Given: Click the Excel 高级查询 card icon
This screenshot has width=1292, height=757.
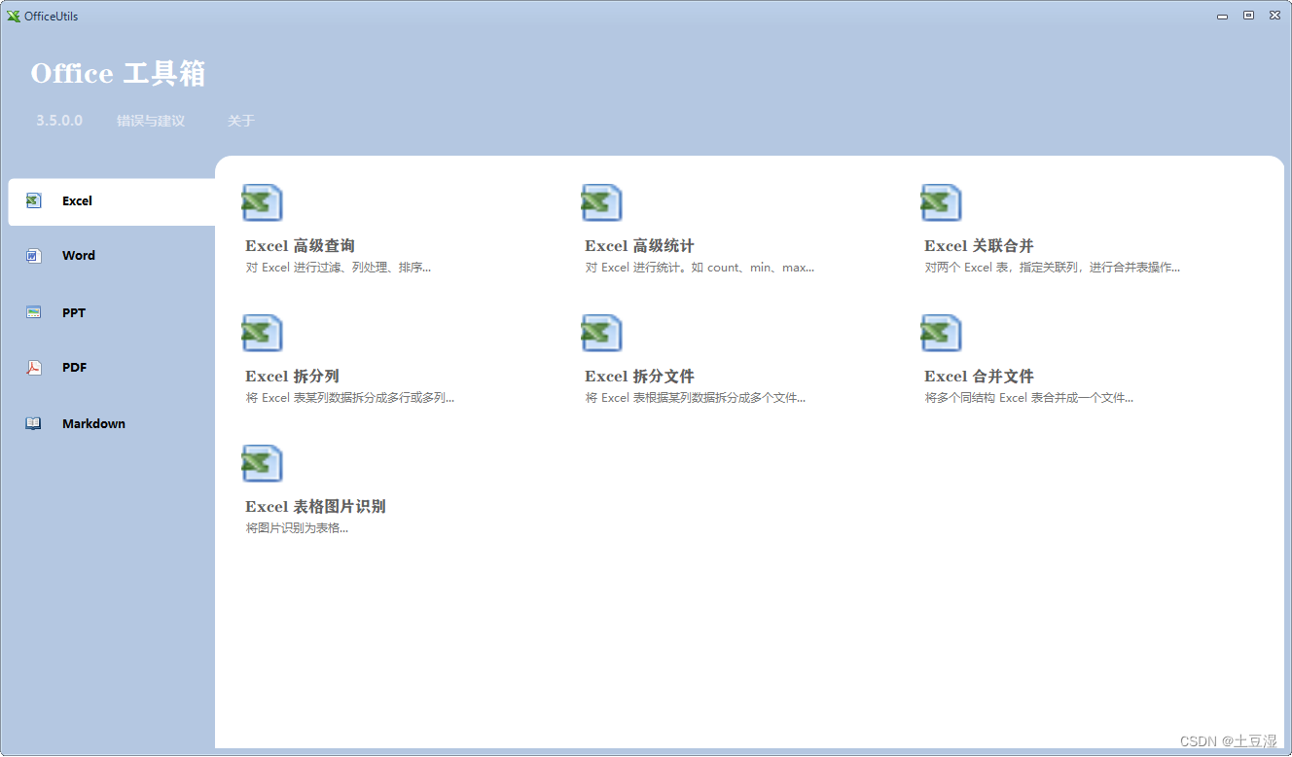Looking at the screenshot, I should pos(262,202).
